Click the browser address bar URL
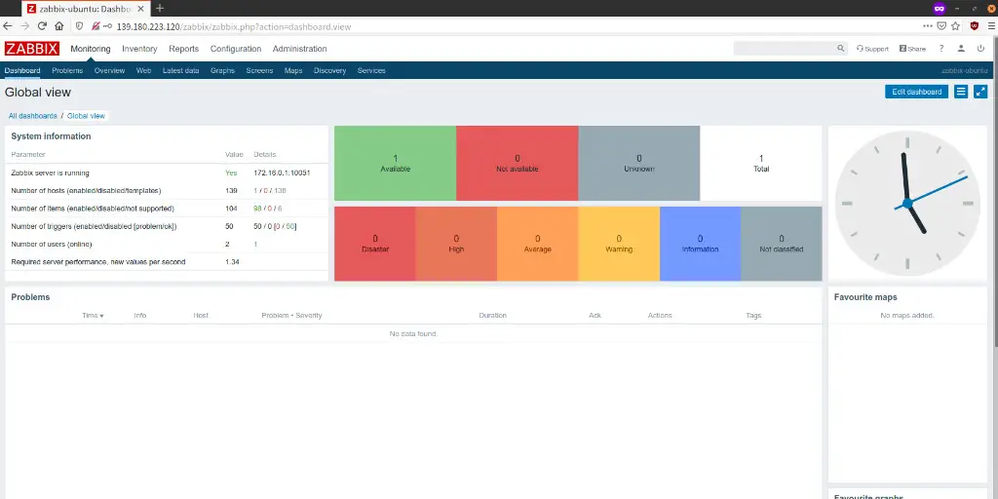Screen dimensions: 998x499 coord(234,26)
